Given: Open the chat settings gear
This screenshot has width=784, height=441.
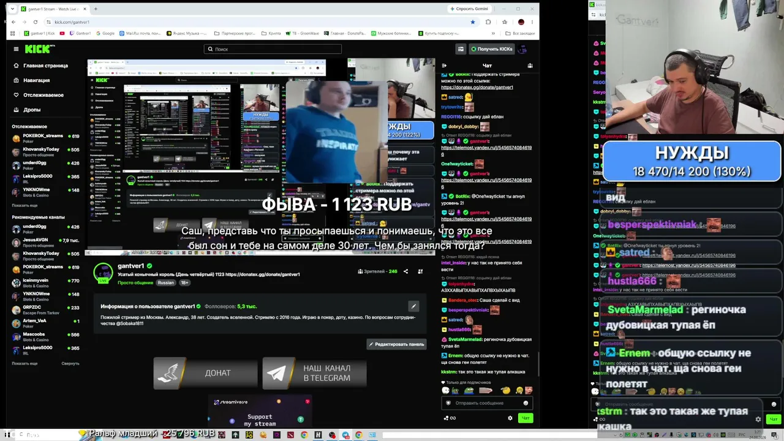Looking at the screenshot, I should click(x=510, y=418).
